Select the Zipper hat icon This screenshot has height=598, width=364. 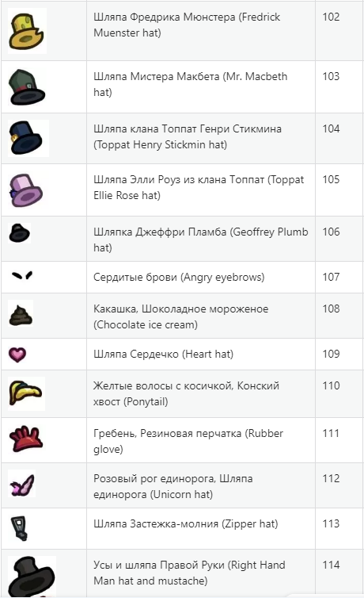20,528
